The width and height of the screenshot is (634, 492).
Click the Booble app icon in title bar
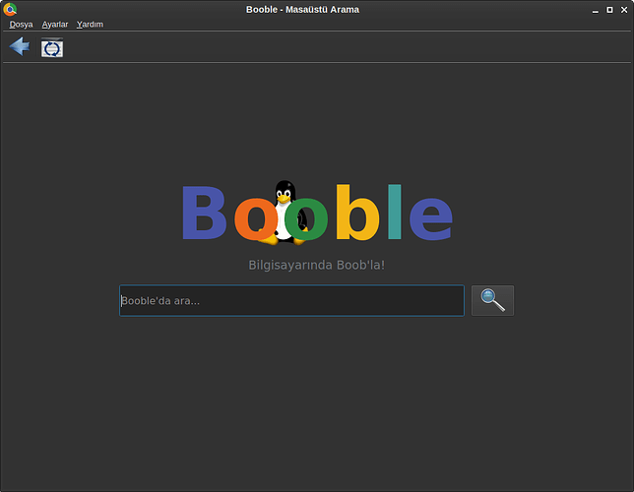10,9
